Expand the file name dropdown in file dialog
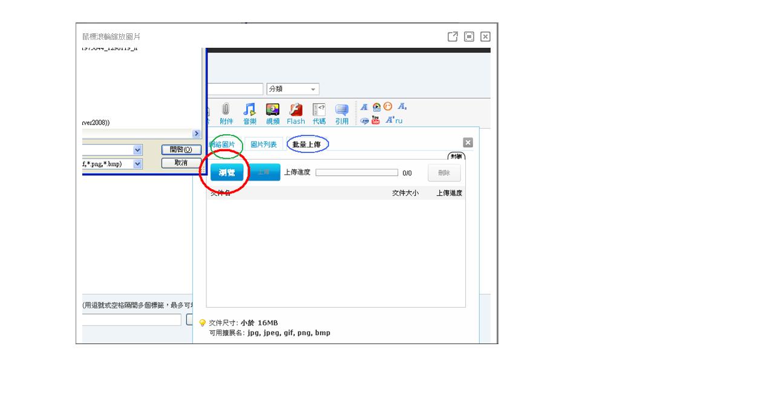 click(x=137, y=150)
